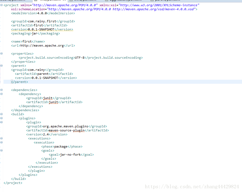This screenshot has width=242, height=192.
Task: Click the artifactId first line
Action: click(x=39, y=25)
